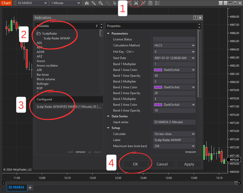This screenshot has width=243, height=193.
Task: Collapse the Parameters section
Action: pyautogui.click(x=108, y=34)
